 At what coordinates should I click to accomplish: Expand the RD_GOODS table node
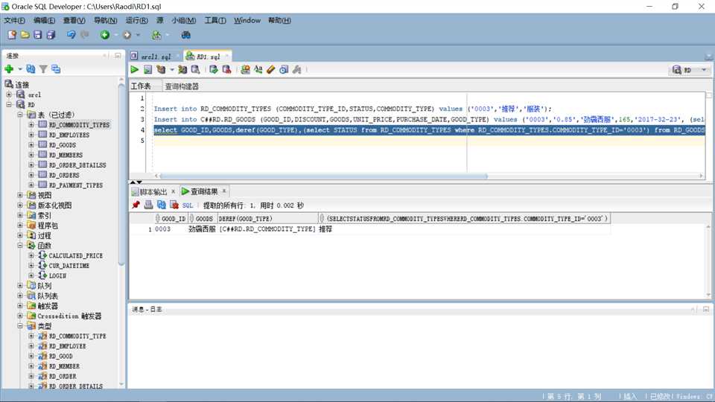pos(31,145)
